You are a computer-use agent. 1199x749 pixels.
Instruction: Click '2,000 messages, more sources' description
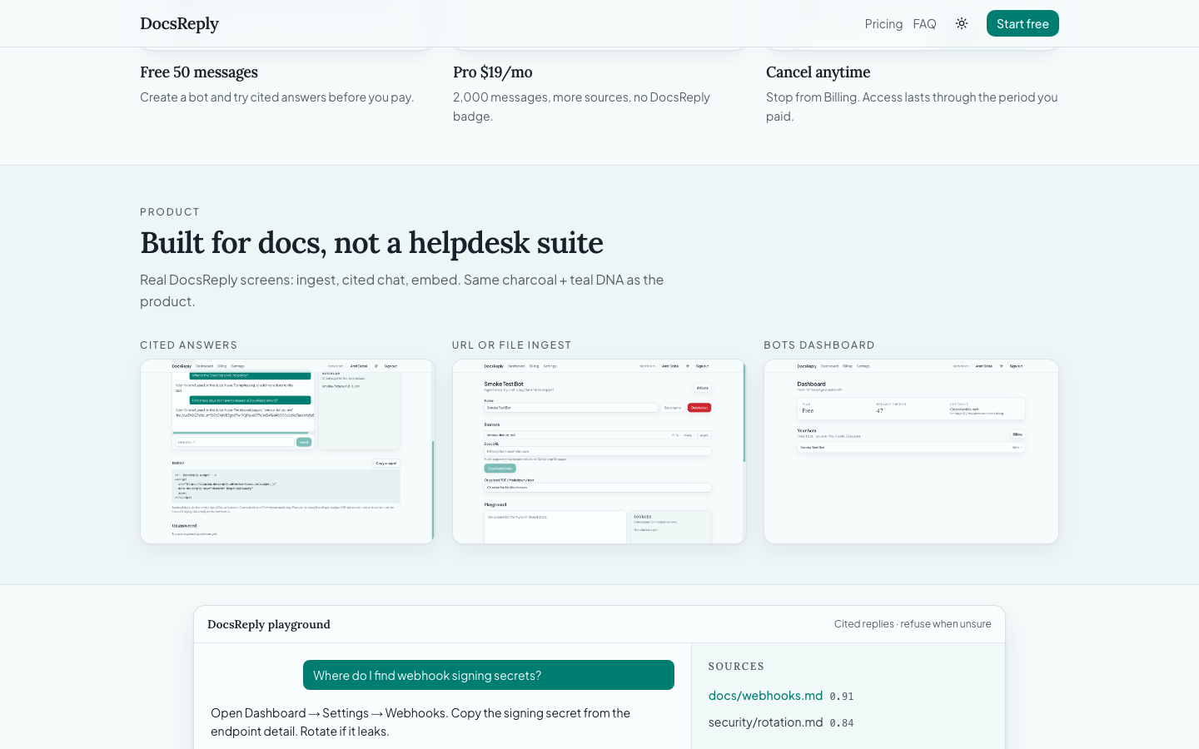(581, 107)
